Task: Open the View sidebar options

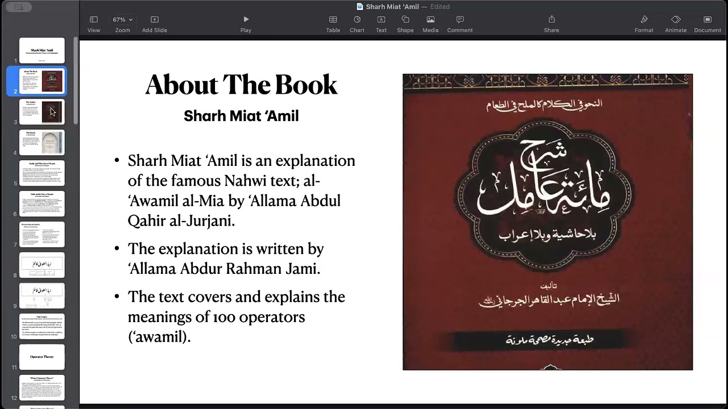Action: click(94, 24)
